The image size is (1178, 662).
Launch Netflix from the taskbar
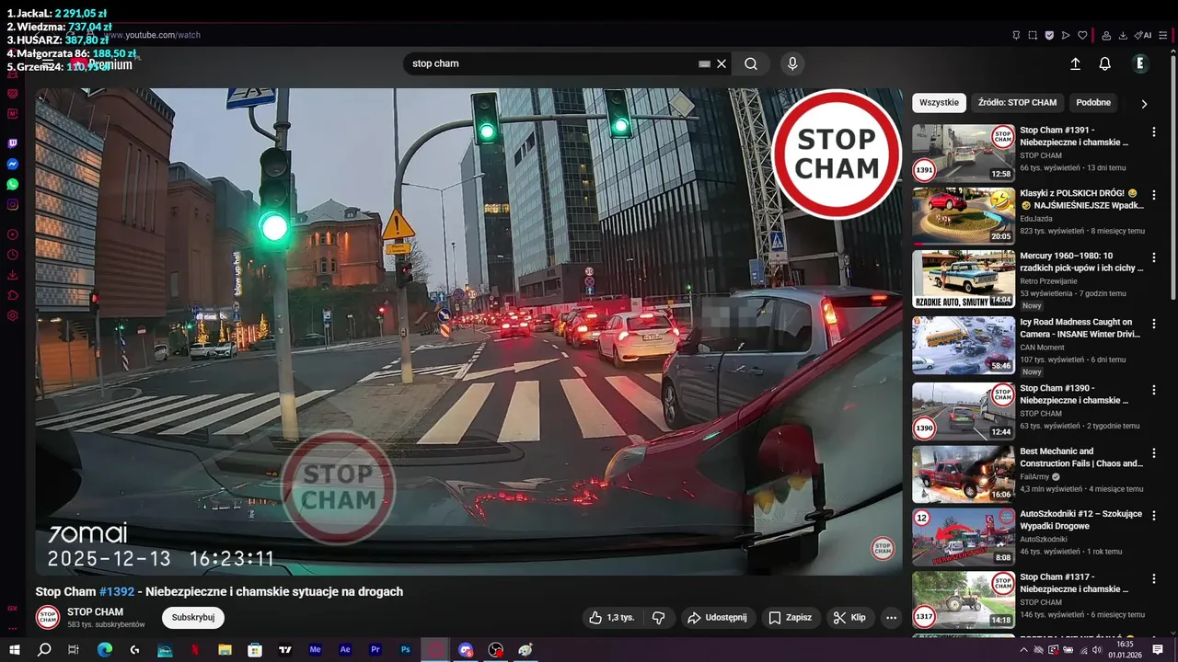195,649
